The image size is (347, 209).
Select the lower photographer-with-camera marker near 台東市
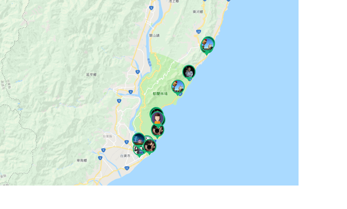150,146
